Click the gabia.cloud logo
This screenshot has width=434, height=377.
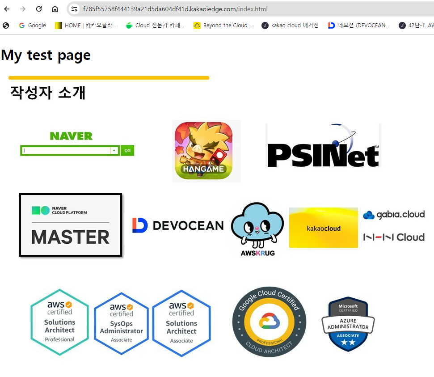coord(394,215)
